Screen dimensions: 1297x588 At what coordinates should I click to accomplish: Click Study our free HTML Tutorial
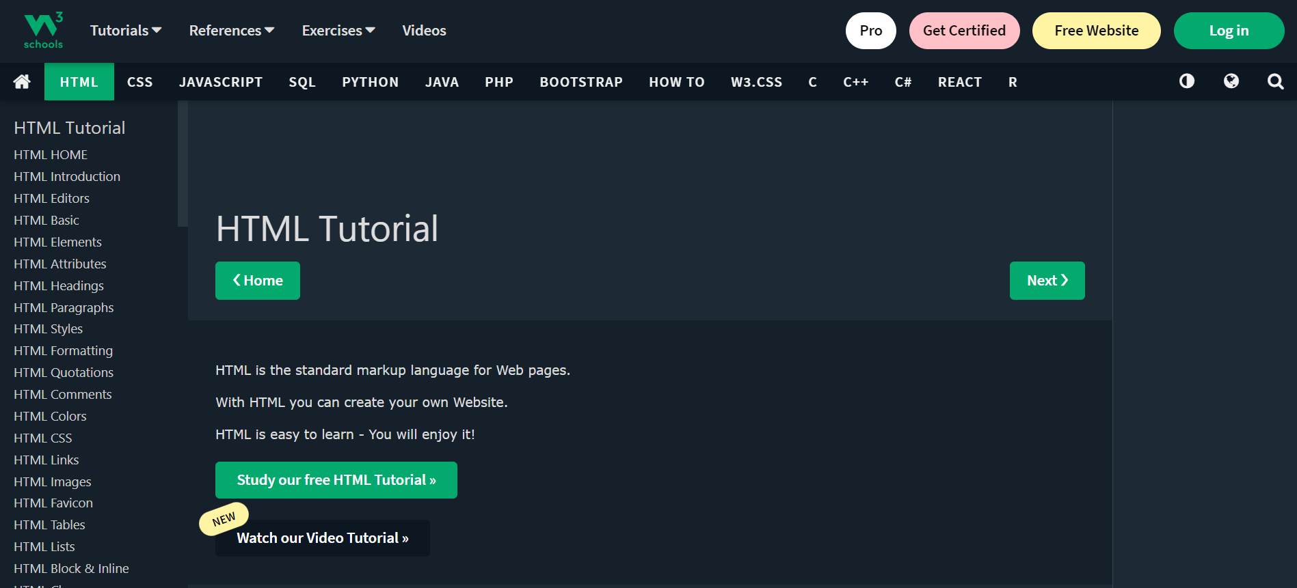click(336, 480)
